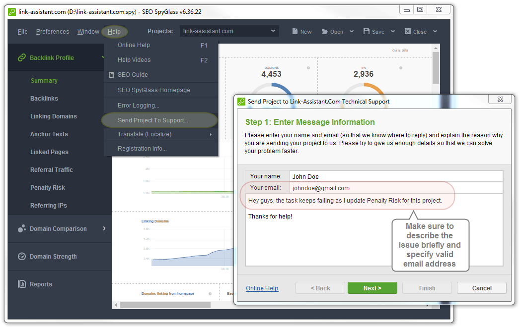520x327 pixels.
Task: Click the horizontal scrollbar thumb at bottom
Action: tap(165, 305)
